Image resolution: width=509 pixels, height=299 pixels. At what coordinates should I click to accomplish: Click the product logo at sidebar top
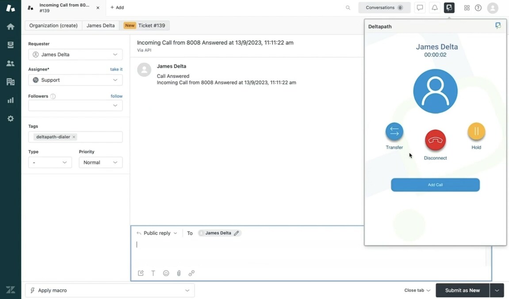tap(10, 8)
